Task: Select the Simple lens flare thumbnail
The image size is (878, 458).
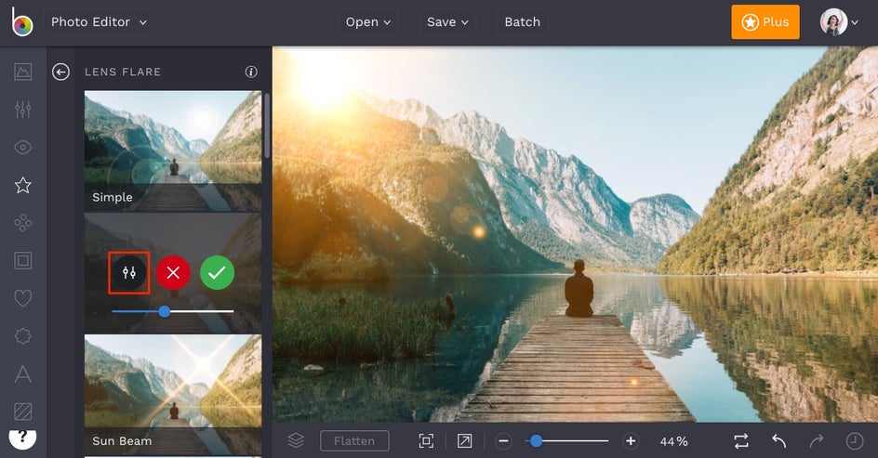Action: (173, 151)
